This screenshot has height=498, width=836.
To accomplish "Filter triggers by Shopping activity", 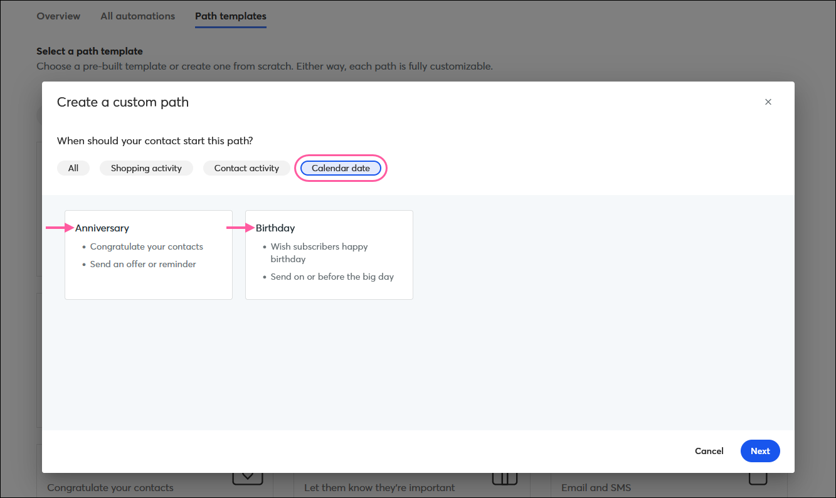I will (146, 168).
